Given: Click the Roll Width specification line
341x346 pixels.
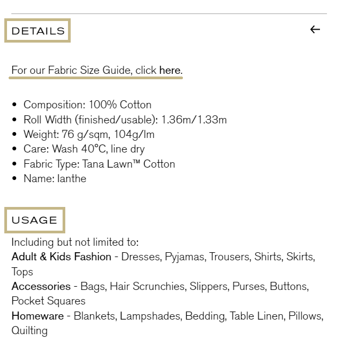Looking at the screenshot, I should click(125, 120).
